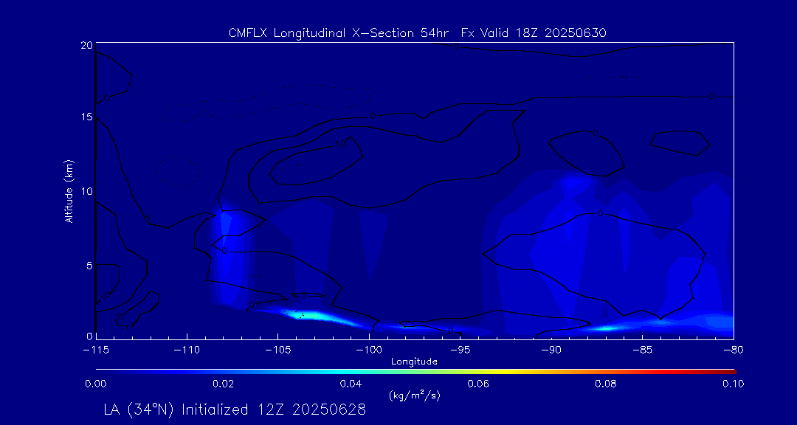Viewport: 797px width, 425px height.
Task: Click the 'Longitude' x-axis label
Action: coord(415,362)
